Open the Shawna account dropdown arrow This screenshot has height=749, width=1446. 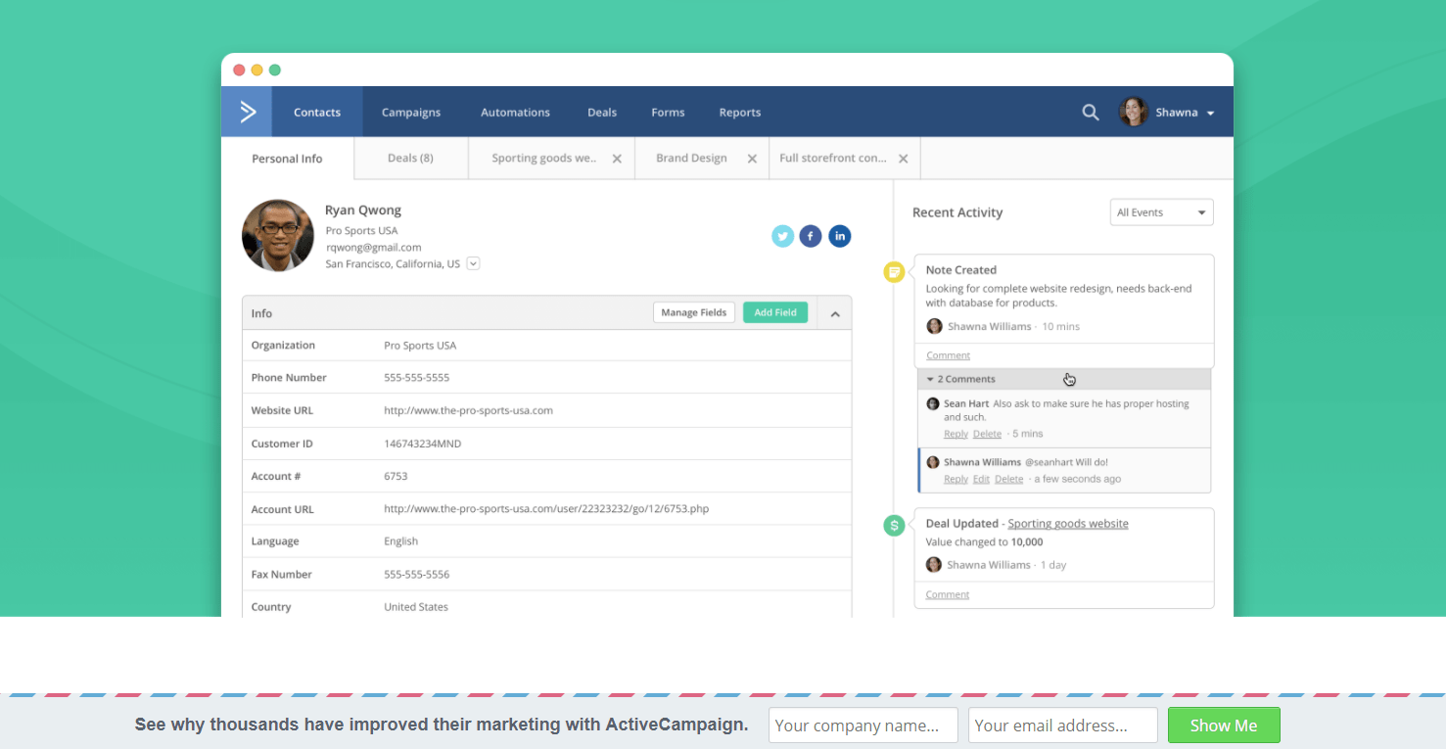[1211, 114]
